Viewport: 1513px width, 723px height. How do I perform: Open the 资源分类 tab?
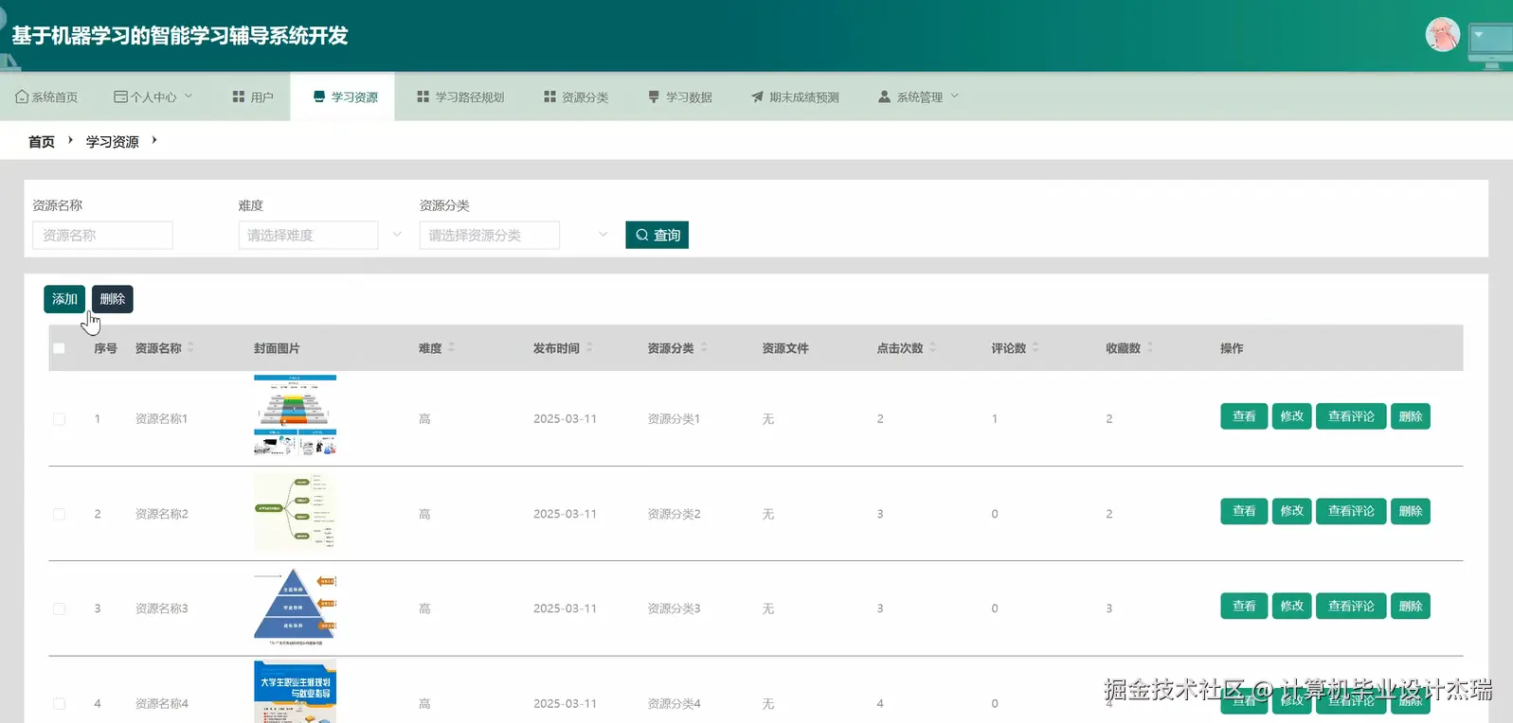click(x=576, y=97)
